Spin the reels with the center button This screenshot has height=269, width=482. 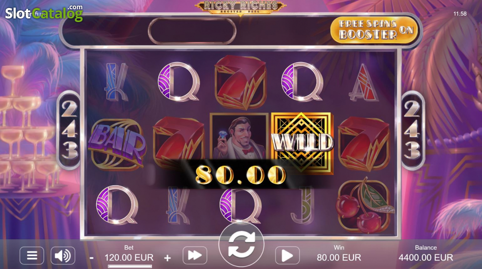click(241, 244)
